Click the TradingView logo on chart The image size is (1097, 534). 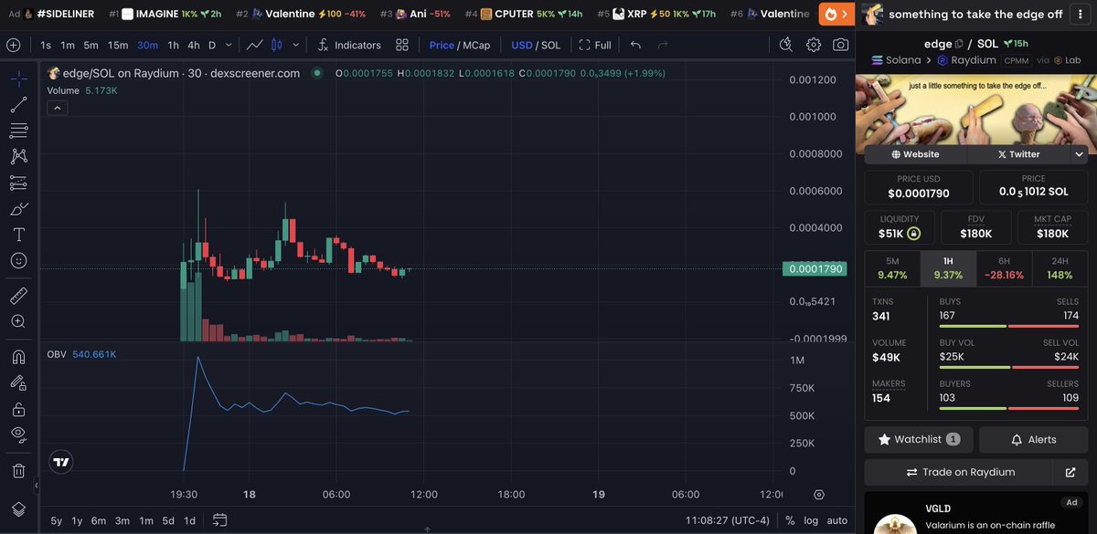click(x=61, y=462)
